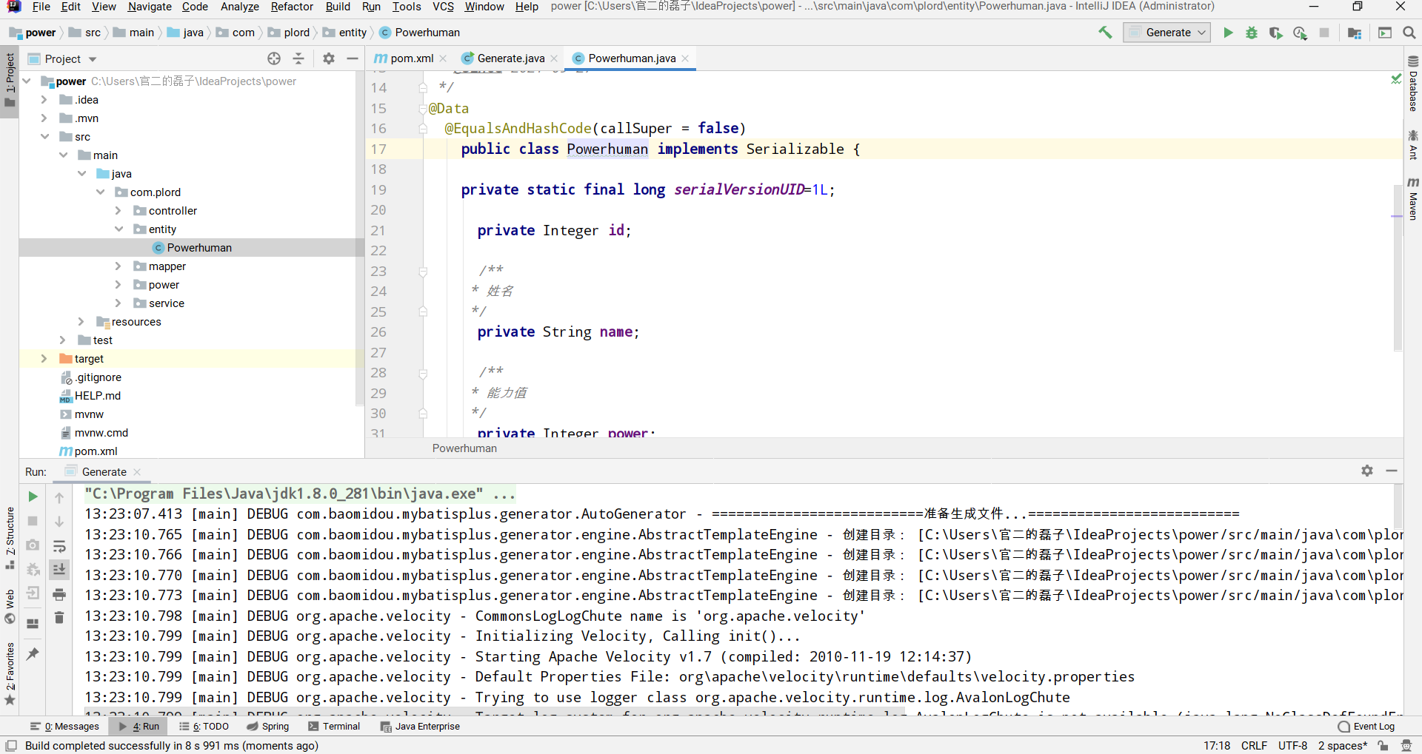Click the plord breadcrumb in navigation bar
Image resolution: width=1422 pixels, height=754 pixels.
[289, 33]
